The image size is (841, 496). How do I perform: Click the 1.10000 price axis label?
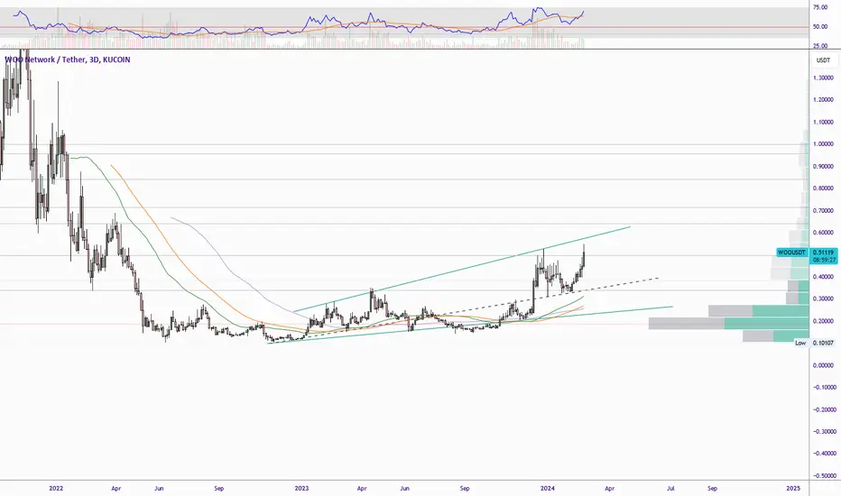(x=823, y=123)
